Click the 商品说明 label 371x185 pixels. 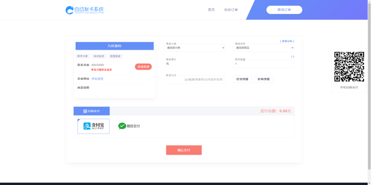tap(83, 88)
